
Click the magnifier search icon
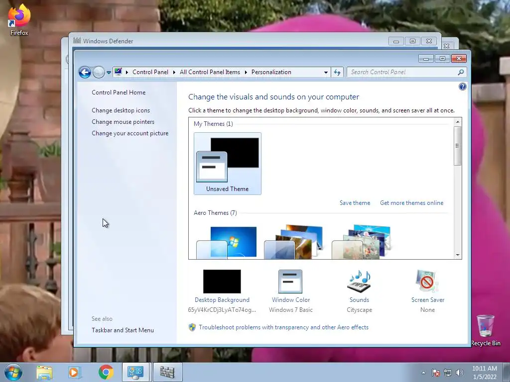coord(461,72)
